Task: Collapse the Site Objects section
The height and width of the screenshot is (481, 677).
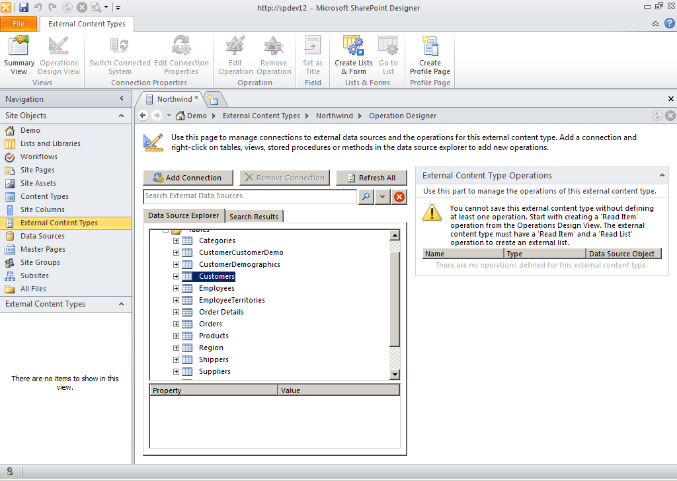Action: [122, 116]
